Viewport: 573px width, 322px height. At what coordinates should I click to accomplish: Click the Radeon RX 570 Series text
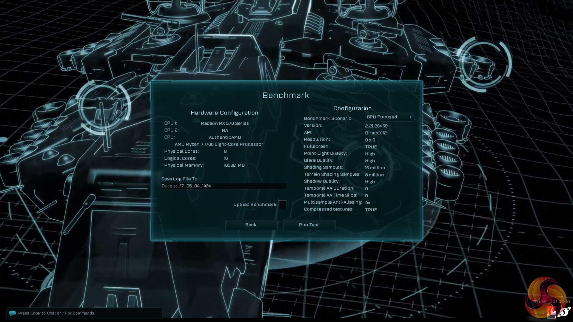225,123
